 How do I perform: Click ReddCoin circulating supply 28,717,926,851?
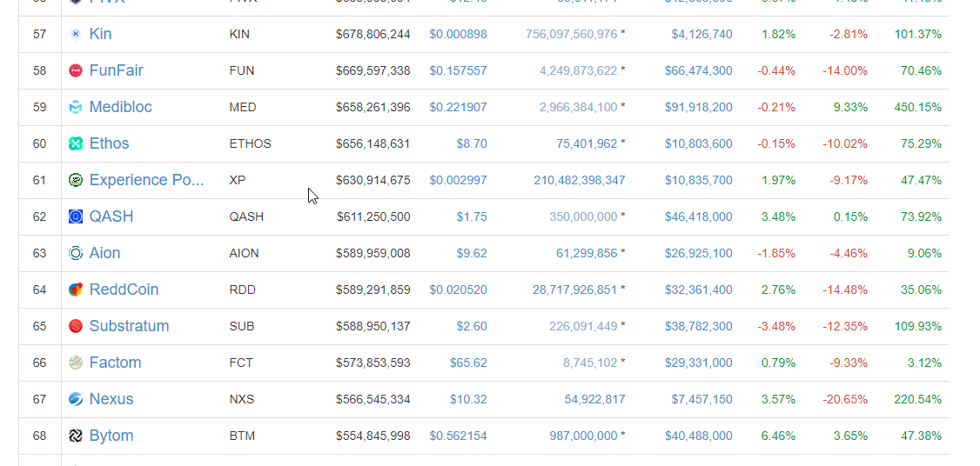pos(575,290)
